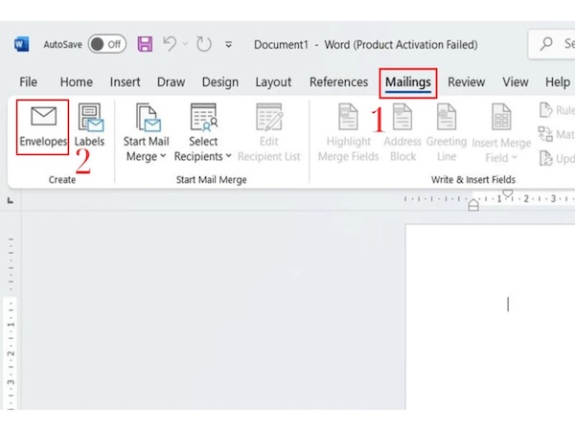The image size is (575, 431).
Task: Switch to the Mailings tab
Action: [408, 82]
